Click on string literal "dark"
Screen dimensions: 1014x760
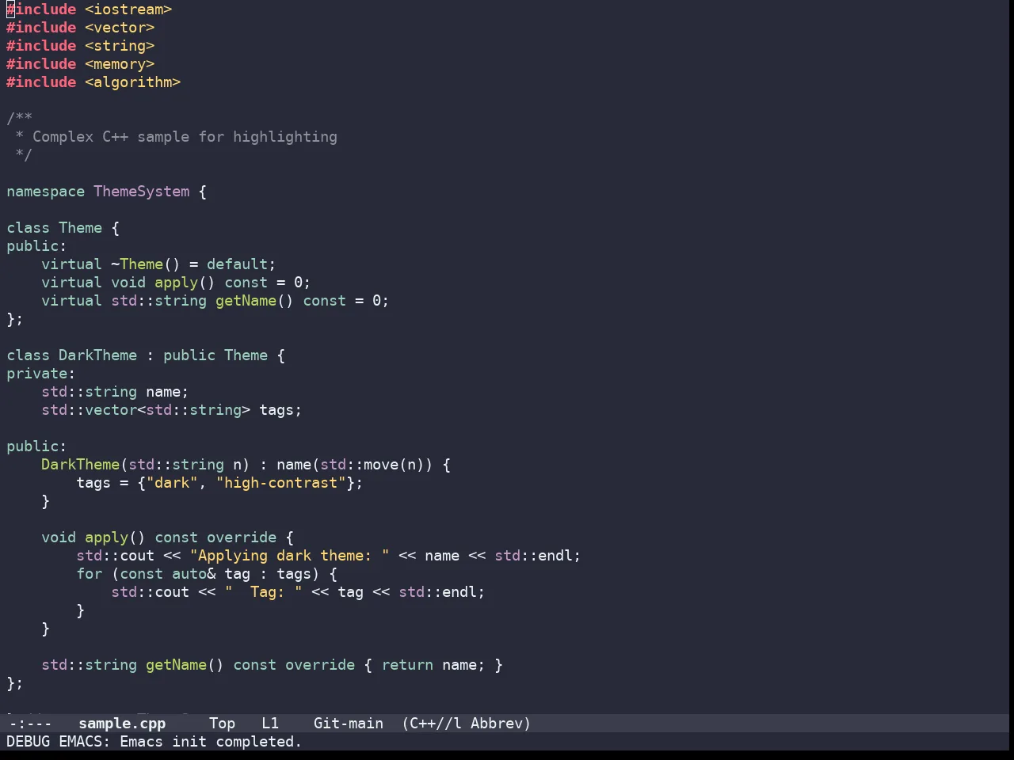[172, 483]
